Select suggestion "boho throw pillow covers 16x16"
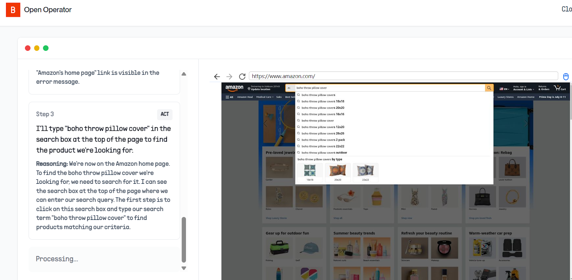 coord(394,114)
